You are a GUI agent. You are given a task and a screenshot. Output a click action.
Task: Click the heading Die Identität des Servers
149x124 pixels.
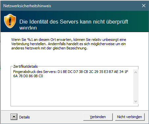point(74,25)
